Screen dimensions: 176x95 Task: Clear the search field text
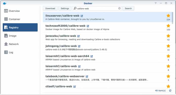pyautogui.click(x=119, y=8)
